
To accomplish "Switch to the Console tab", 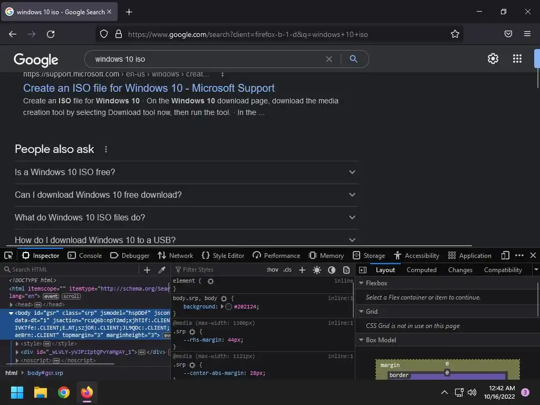I will [85, 256].
